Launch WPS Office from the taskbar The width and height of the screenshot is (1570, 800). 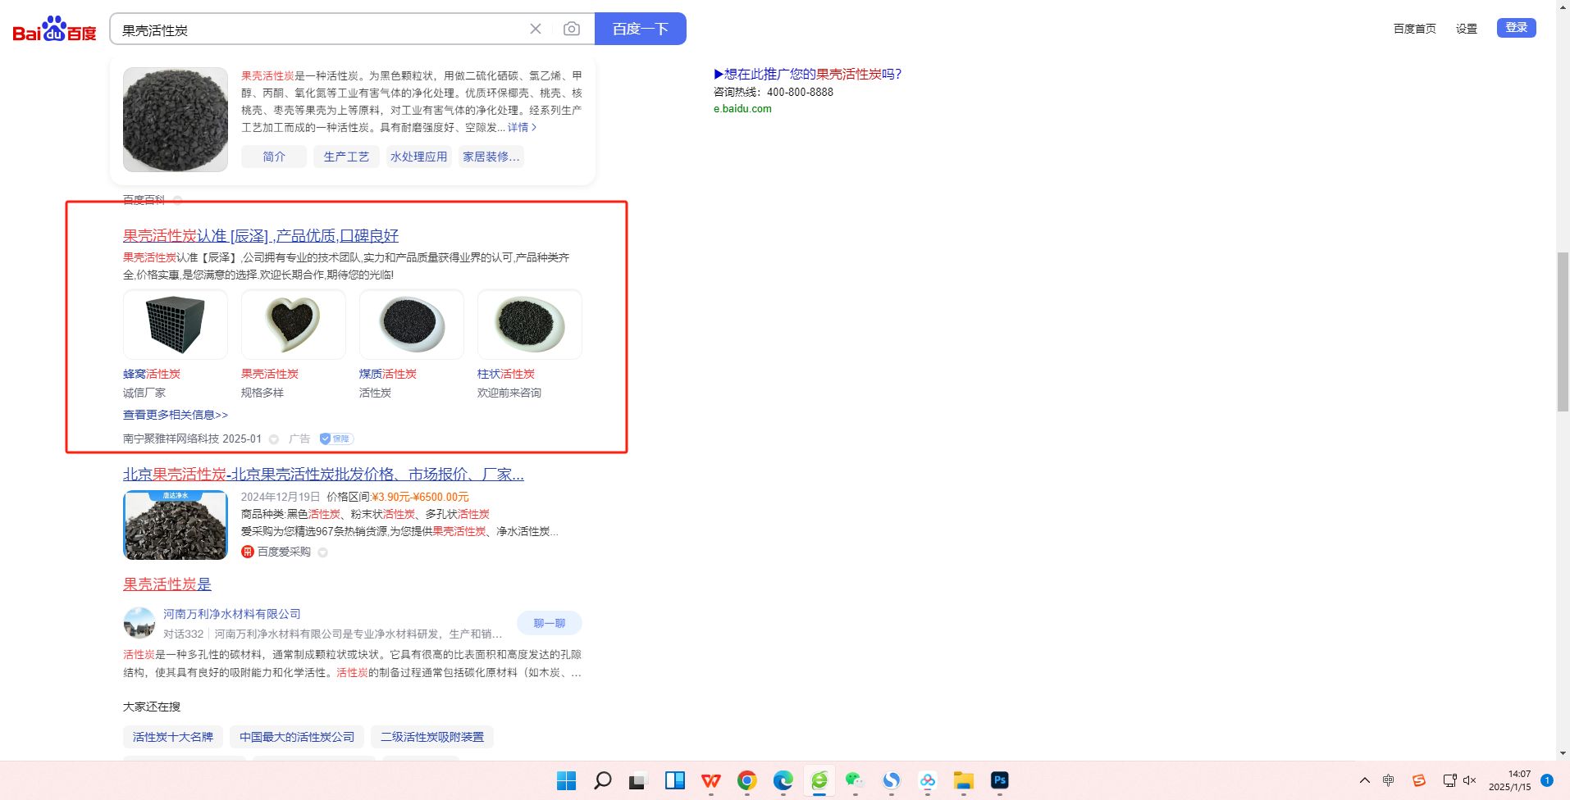[711, 780]
